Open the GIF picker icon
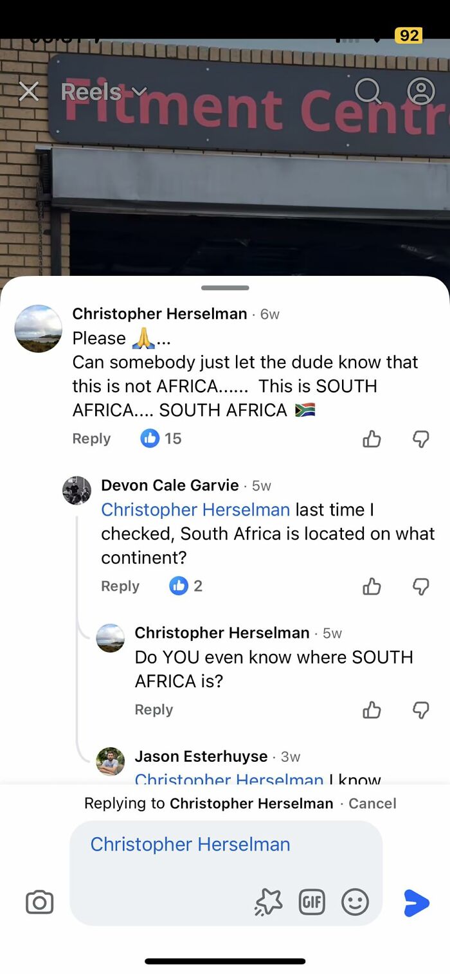 tap(312, 903)
